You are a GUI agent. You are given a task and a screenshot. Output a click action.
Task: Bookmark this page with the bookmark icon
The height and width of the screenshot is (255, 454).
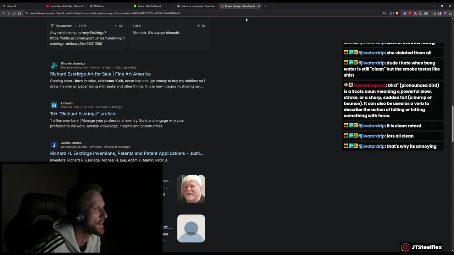[x=20, y=13]
